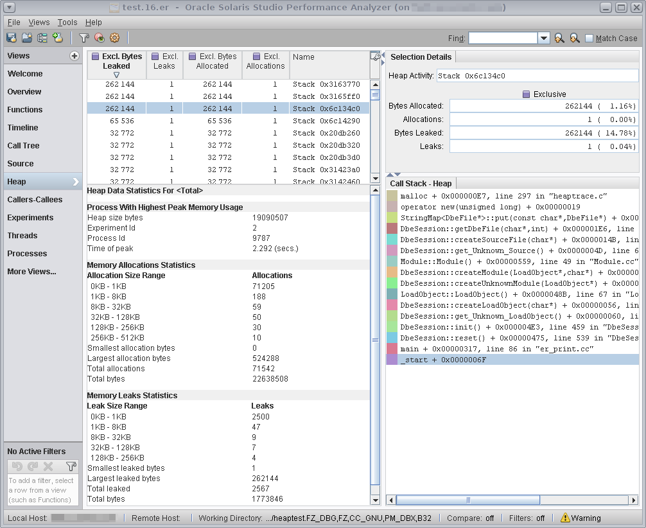Click Excl. Leaks column header

click(164, 65)
